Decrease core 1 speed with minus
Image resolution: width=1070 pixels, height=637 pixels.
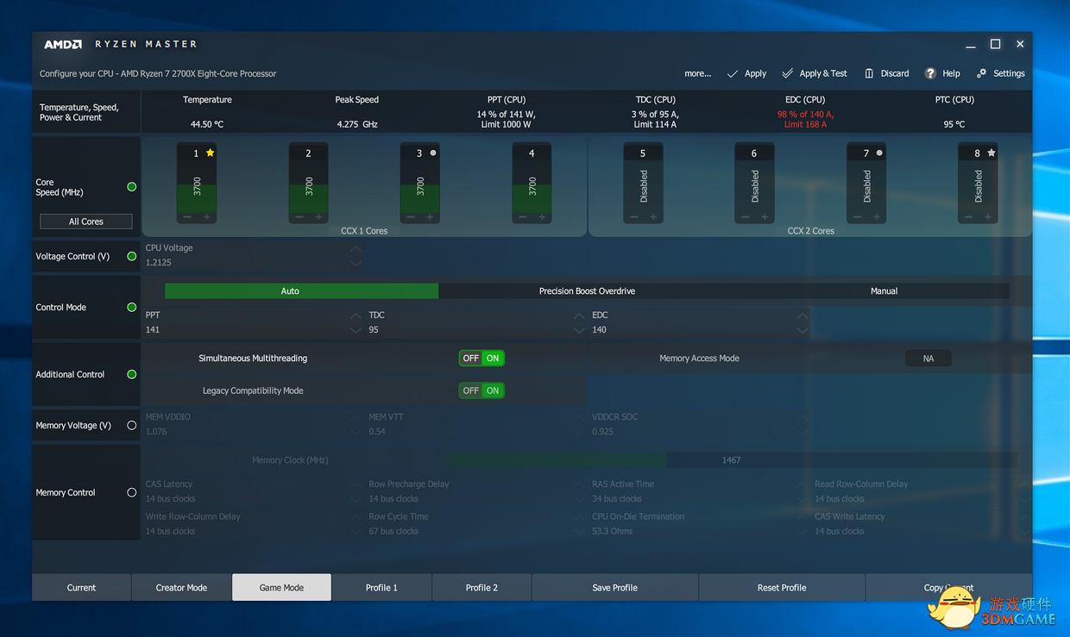click(186, 217)
